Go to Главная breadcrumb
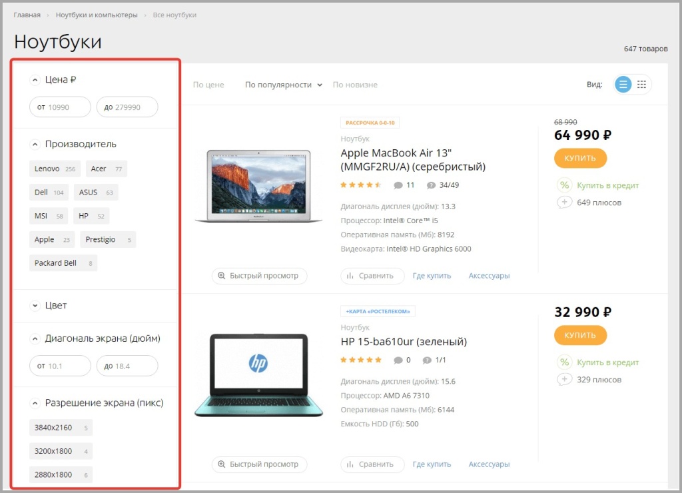The width and height of the screenshot is (682, 493). [27, 15]
